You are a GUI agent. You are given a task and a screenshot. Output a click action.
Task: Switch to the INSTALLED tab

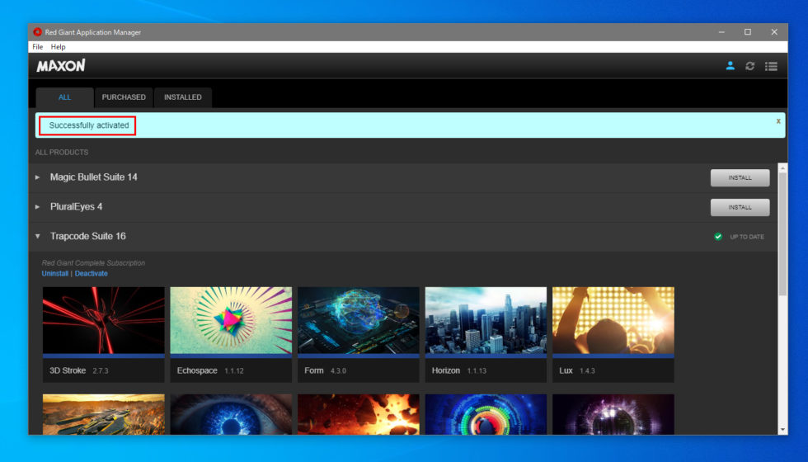tap(182, 97)
